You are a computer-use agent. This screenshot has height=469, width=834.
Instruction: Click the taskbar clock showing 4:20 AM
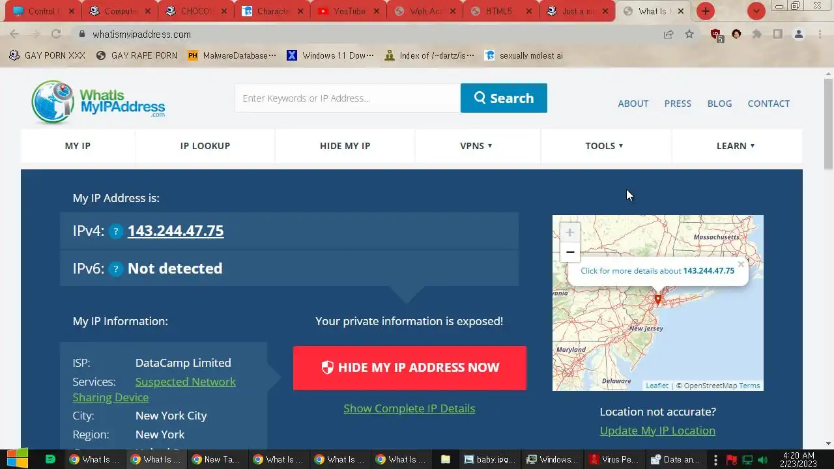coord(799,460)
